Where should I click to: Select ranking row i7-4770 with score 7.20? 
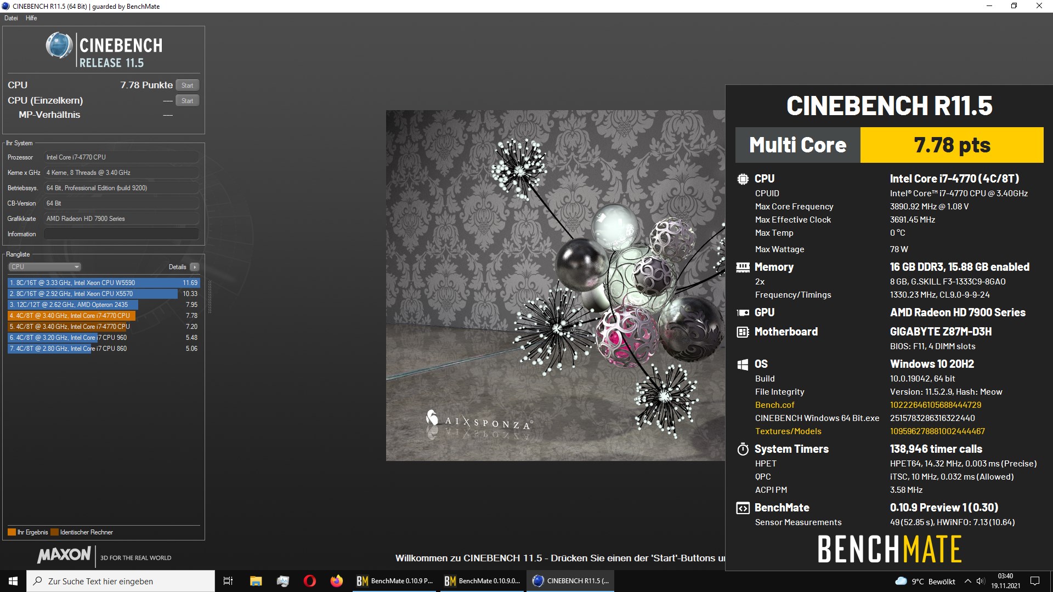click(x=104, y=327)
